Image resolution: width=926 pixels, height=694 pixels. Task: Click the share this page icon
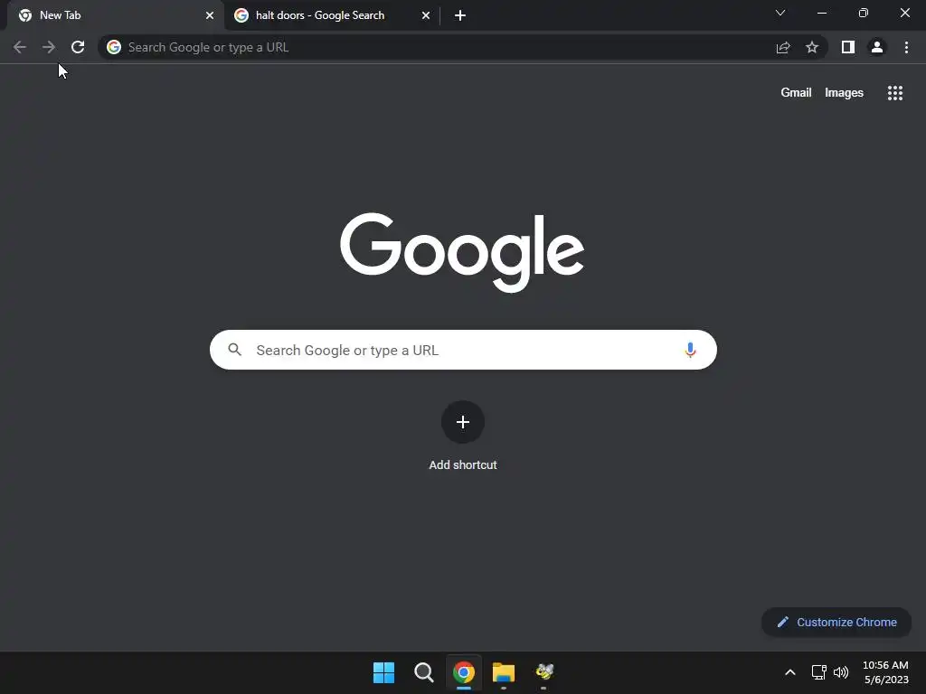pyautogui.click(x=783, y=47)
